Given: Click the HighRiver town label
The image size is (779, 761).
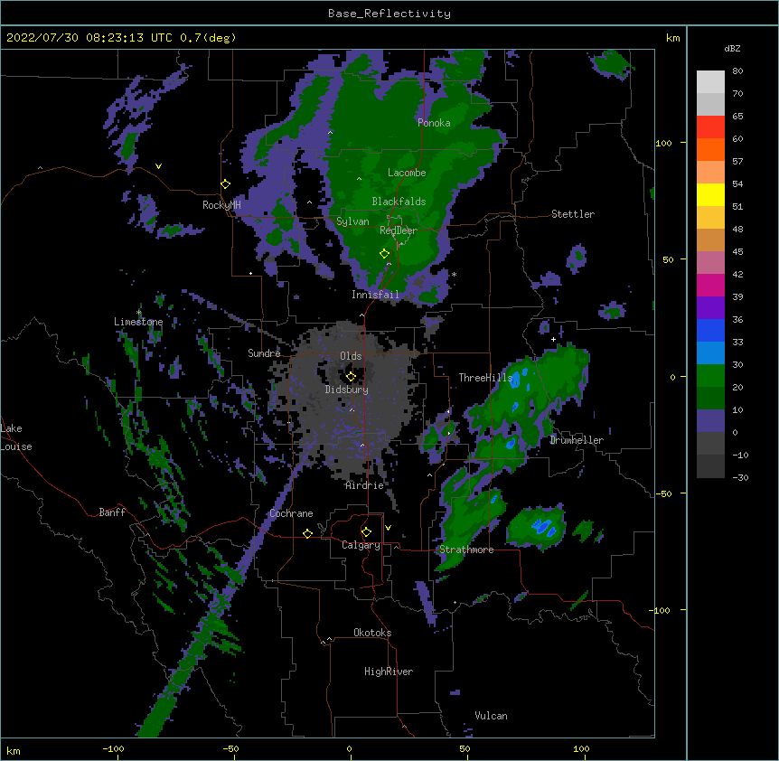Looking at the screenshot, I should point(389,672).
